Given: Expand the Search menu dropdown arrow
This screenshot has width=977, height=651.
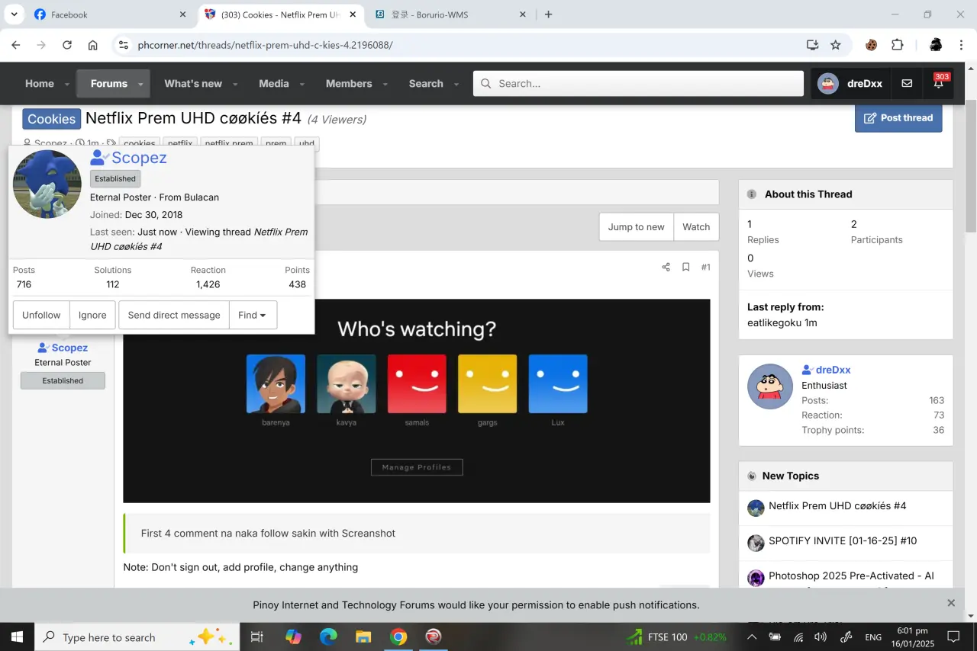Looking at the screenshot, I should click(x=456, y=84).
